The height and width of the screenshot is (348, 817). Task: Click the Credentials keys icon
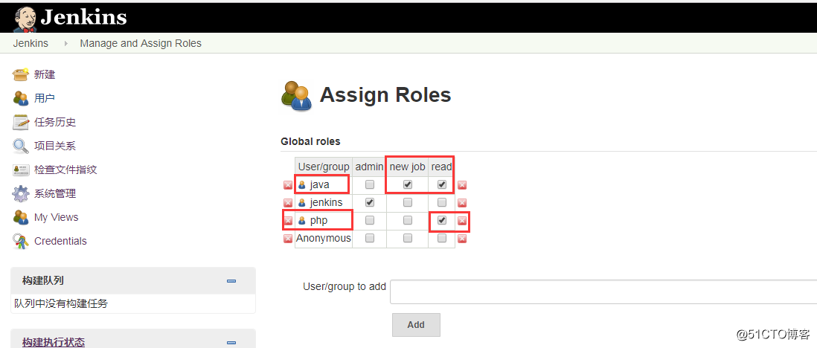(20, 241)
